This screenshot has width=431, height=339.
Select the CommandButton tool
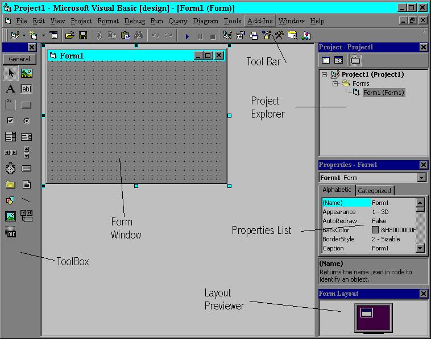27,105
